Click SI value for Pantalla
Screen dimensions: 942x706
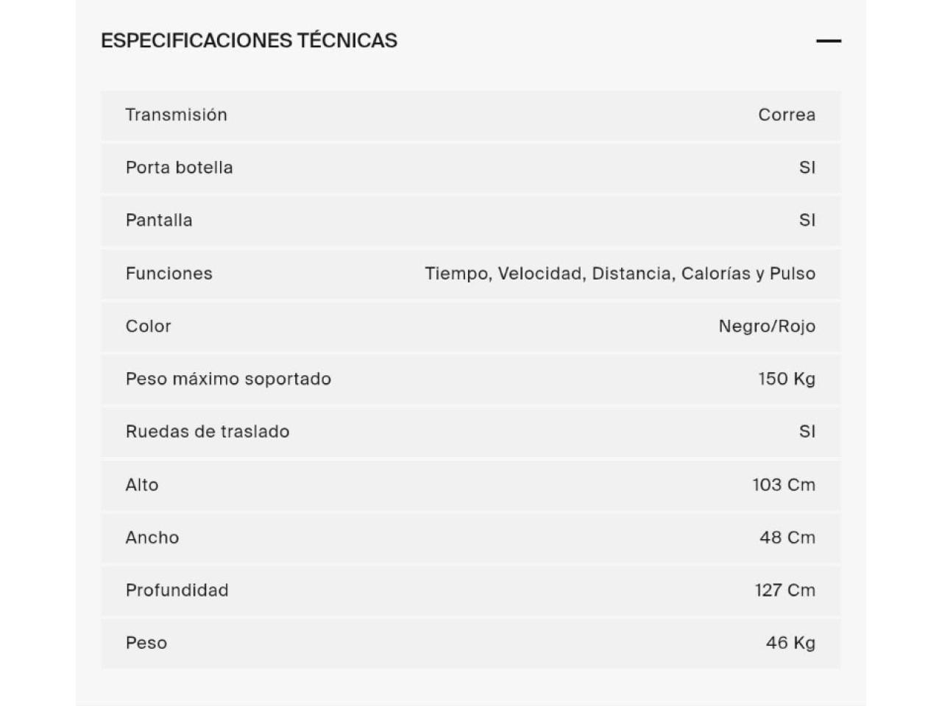pyautogui.click(x=807, y=221)
